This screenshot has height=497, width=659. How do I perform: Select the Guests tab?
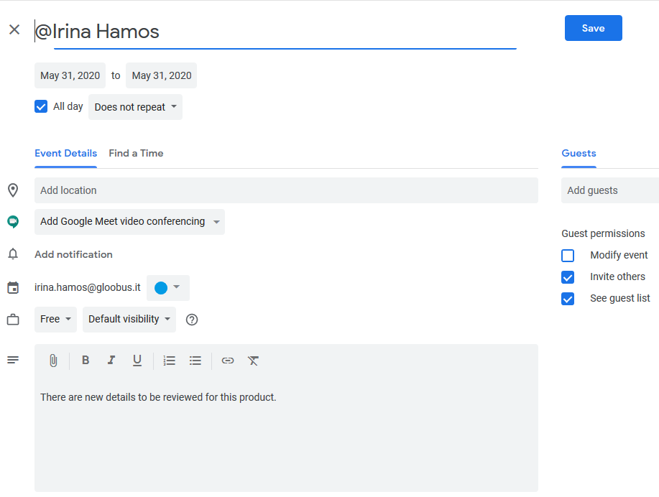[x=579, y=154]
